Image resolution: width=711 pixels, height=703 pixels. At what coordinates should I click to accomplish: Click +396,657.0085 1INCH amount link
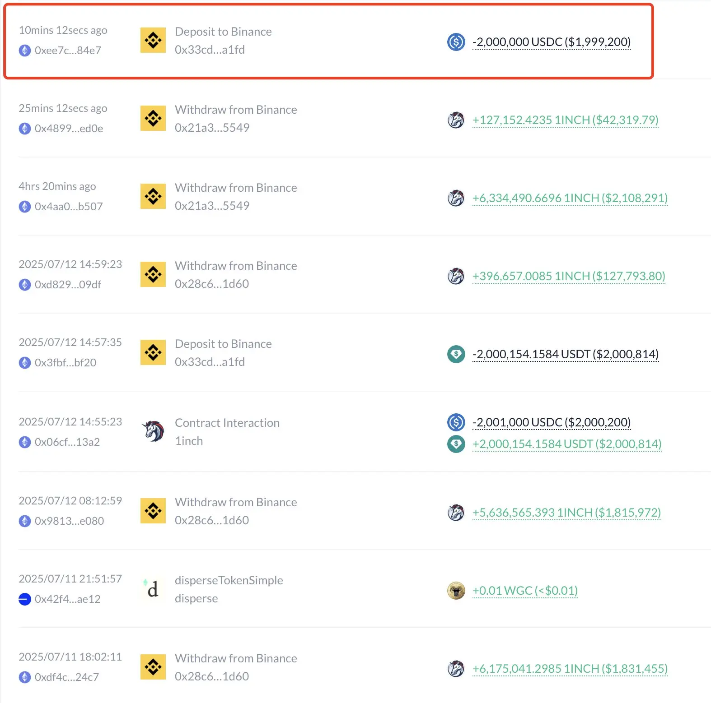(x=569, y=276)
